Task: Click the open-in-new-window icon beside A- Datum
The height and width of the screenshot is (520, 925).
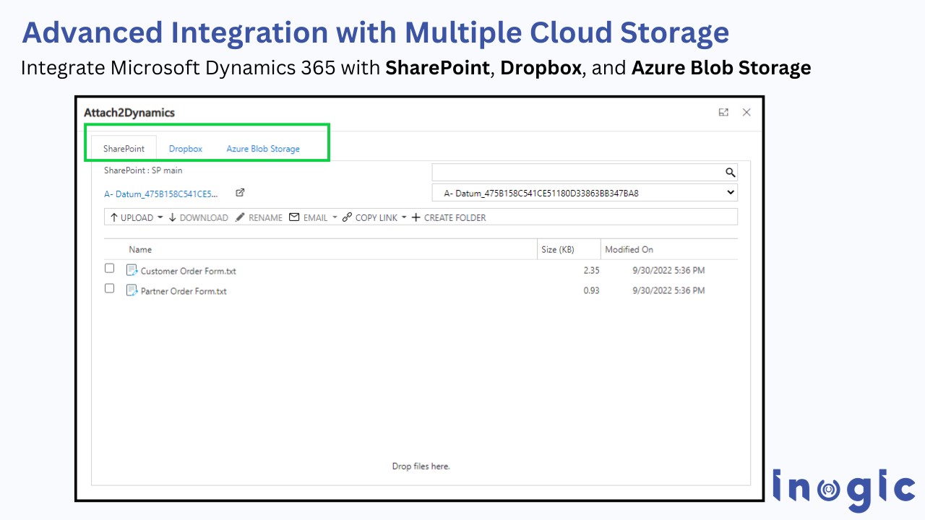Action: (x=241, y=193)
